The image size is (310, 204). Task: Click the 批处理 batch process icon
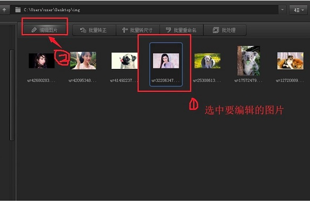[x=216, y=30]
